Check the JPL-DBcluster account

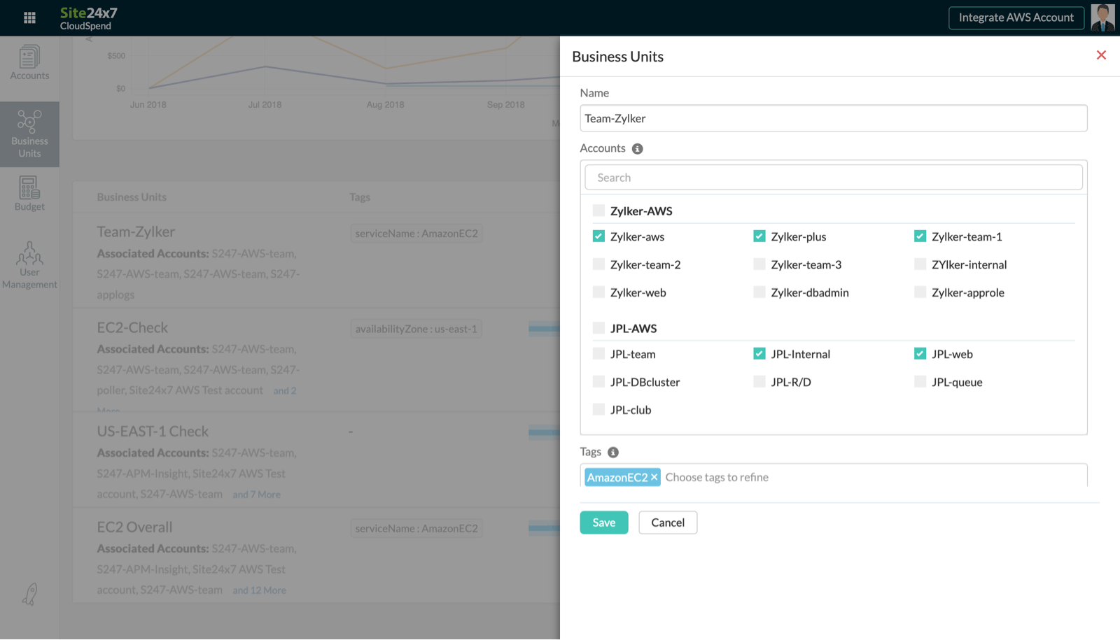click(x=598, y=382)
